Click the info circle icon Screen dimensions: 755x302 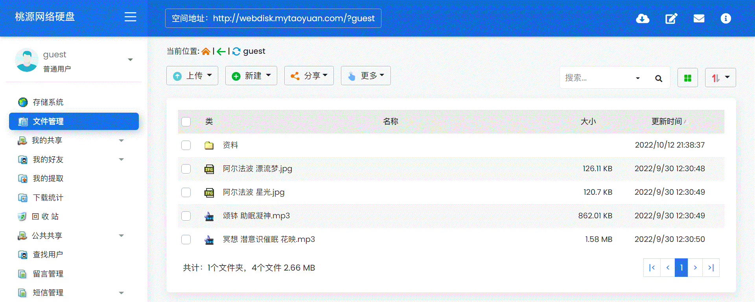[726, 18]
